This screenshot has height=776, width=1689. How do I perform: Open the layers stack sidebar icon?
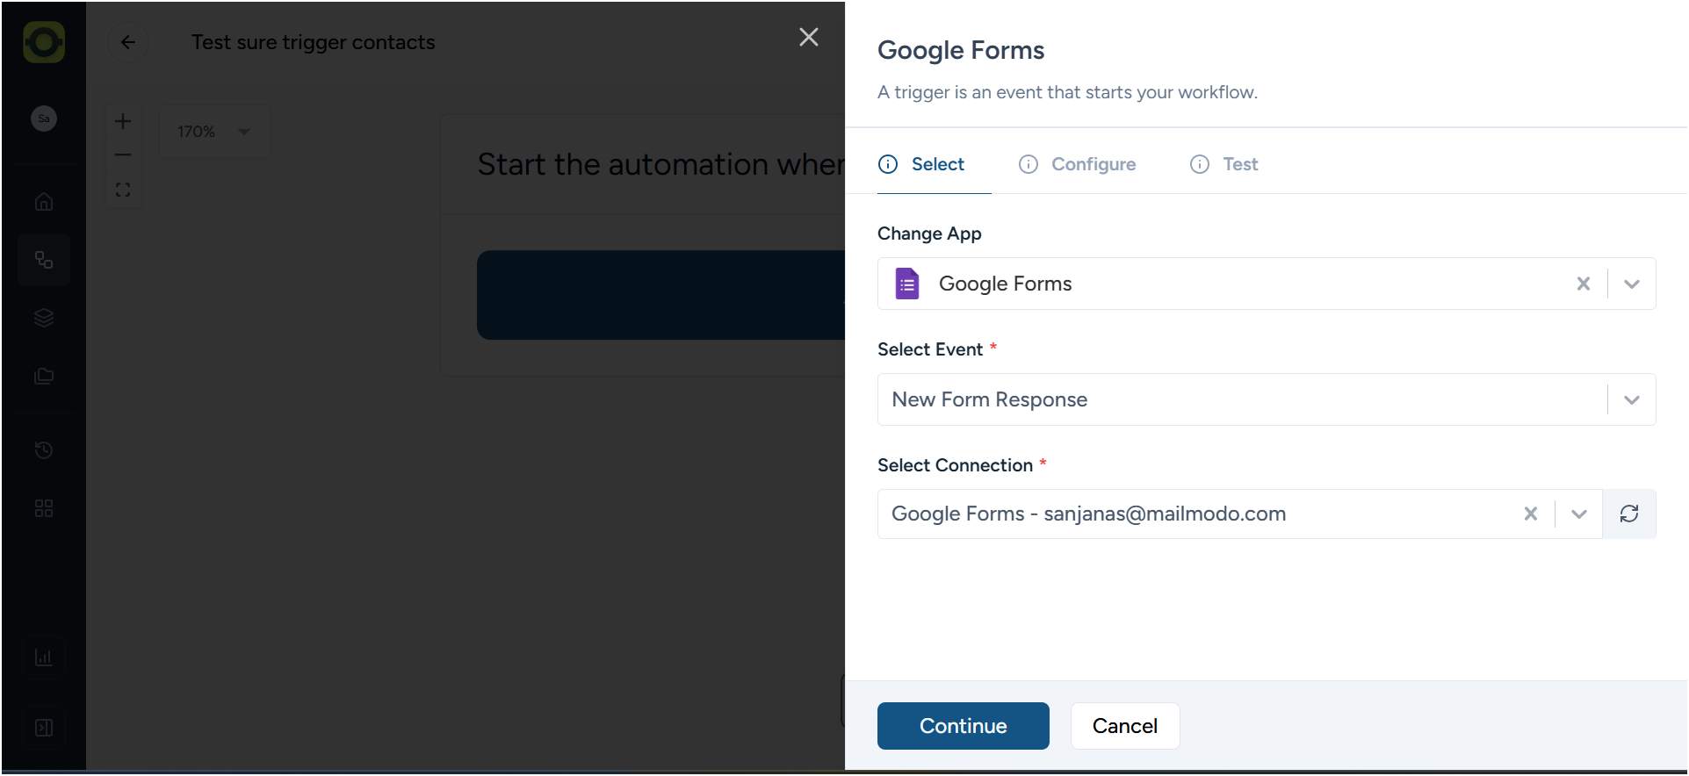tap(44, 318)
